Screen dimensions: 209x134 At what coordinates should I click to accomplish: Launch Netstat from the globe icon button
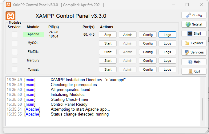click(194, 24)
